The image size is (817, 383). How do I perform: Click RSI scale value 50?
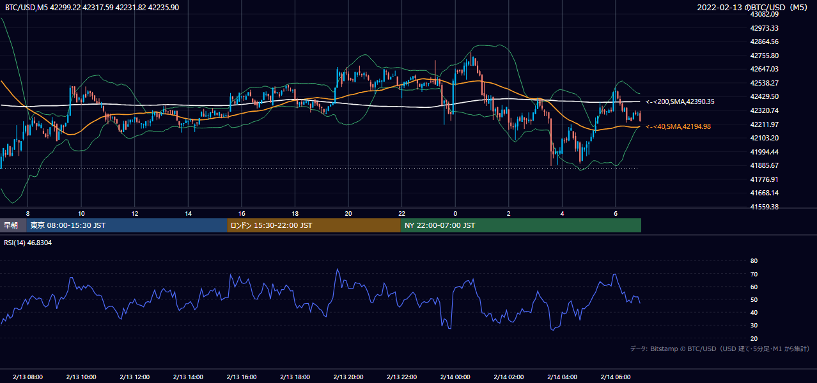click(754, 299)
